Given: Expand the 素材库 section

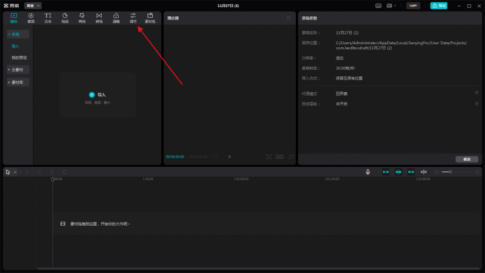Looking at the screenshot, I should click(18, 83).
